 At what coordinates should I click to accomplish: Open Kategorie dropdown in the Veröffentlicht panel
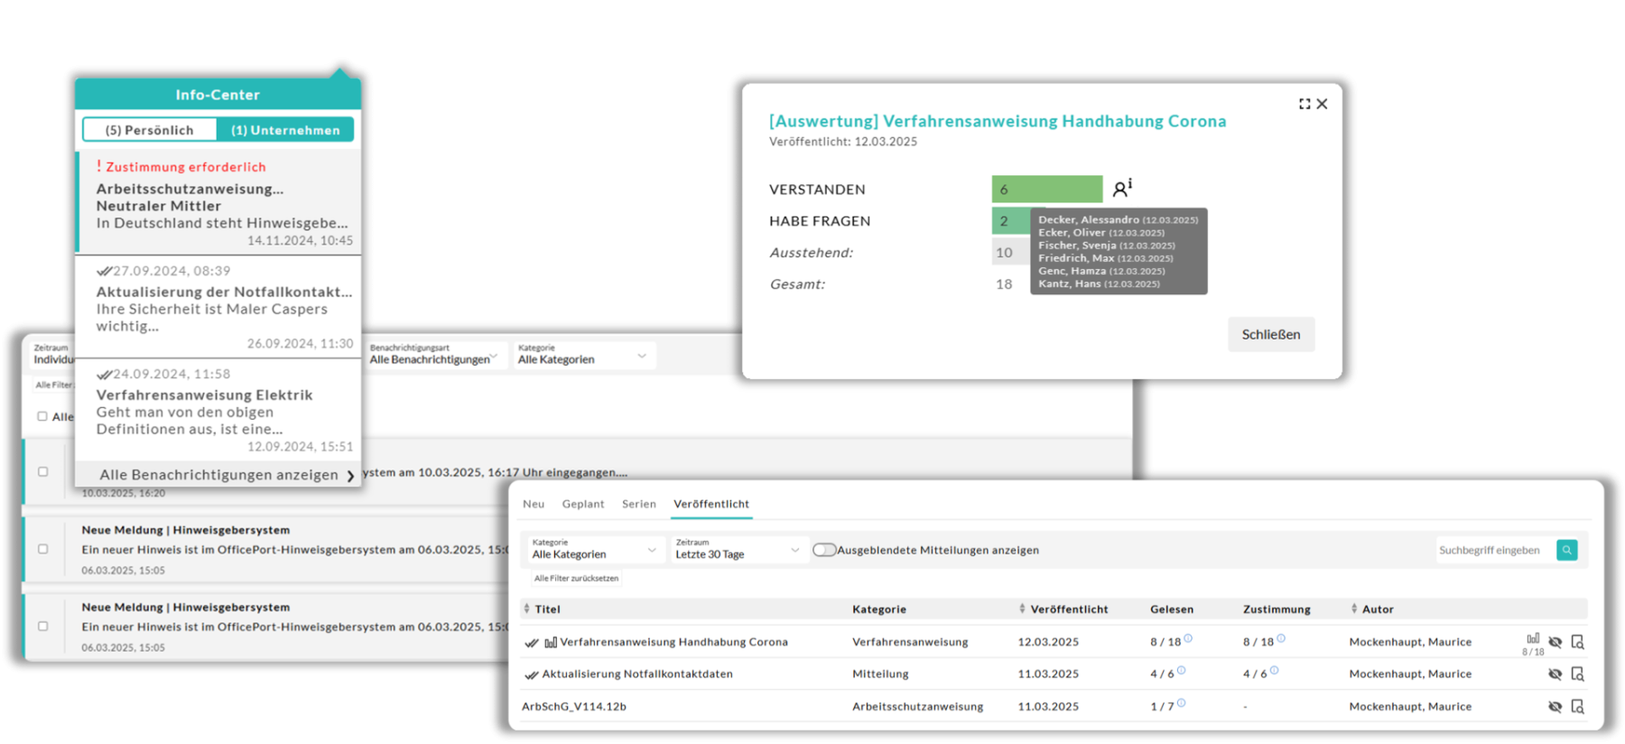click(594, 550)
